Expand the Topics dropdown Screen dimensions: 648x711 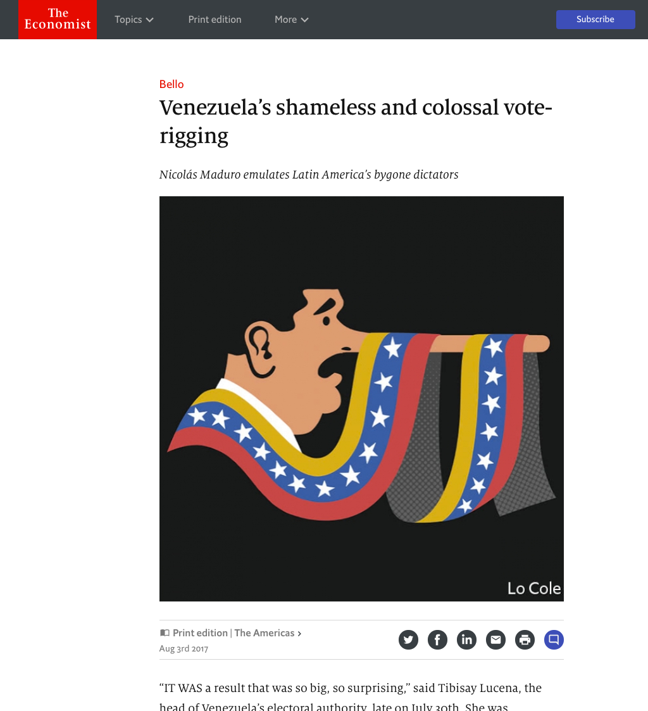[134, 20]
